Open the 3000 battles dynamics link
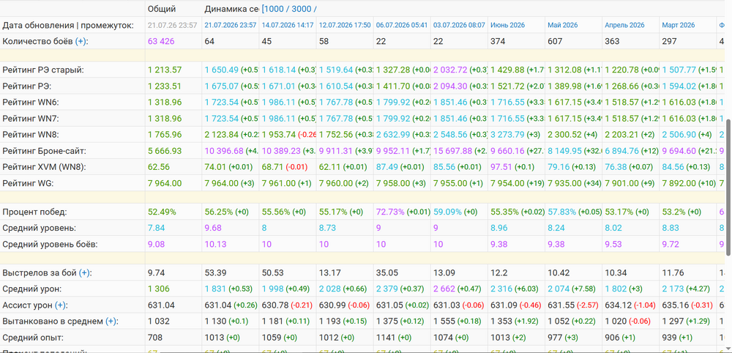 299,8
